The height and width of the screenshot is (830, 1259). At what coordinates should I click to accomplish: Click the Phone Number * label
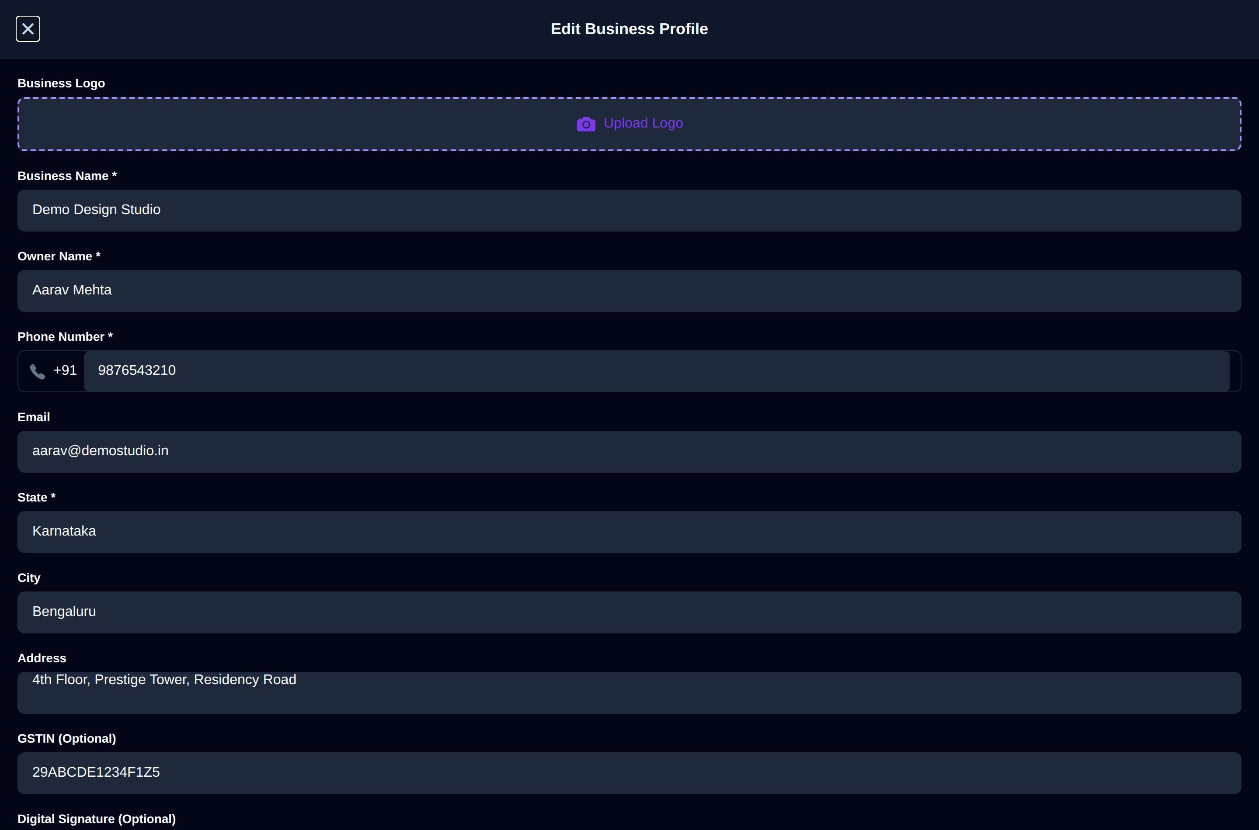click(x=65, y=337)
